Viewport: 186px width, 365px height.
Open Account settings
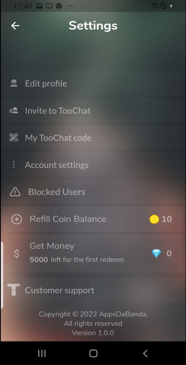tap(93, 165)
